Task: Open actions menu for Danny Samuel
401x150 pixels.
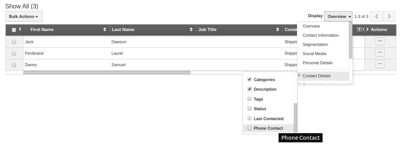Action: coord(380,64)
